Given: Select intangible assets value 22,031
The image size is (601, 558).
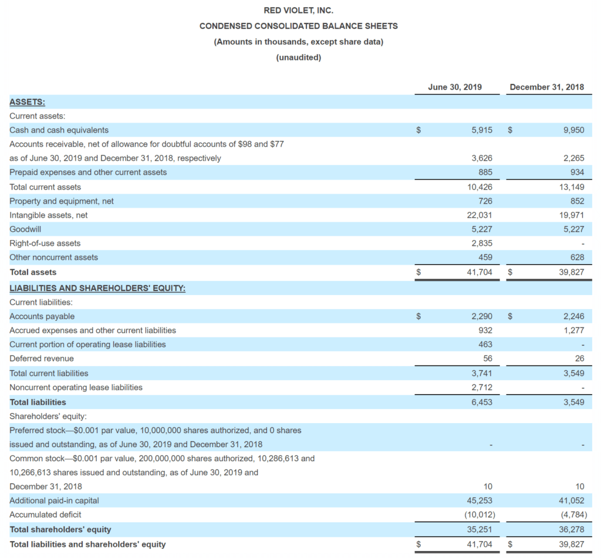Looking at the screenshot, I should (480, 215).
